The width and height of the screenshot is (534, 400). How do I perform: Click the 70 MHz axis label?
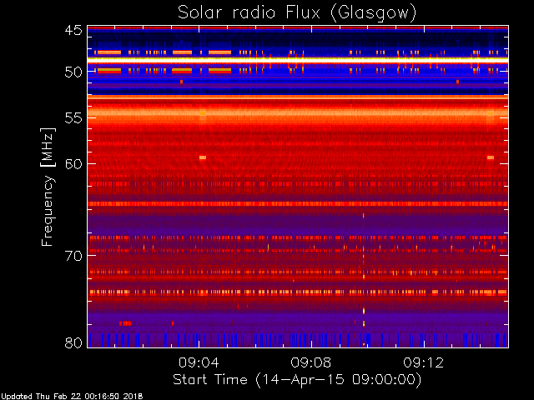pos(73,256)
